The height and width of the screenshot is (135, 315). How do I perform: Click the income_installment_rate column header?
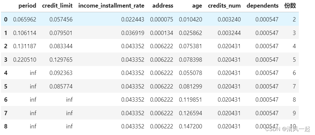(x=111, y=6)
